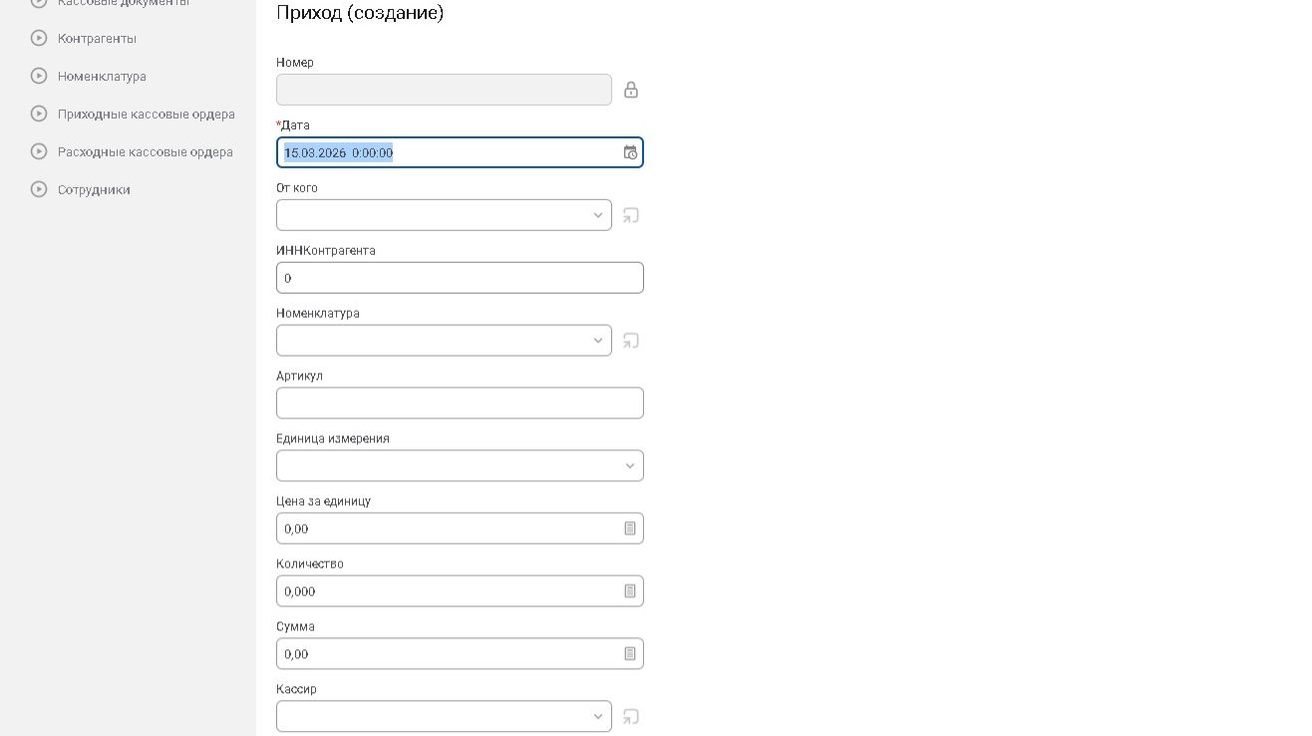1312x736 pixels.
Task: Open the calendar picker in Дата field
Action: (630, 152)
